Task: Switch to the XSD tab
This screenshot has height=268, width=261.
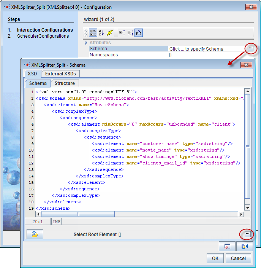Action: (32, 74)
